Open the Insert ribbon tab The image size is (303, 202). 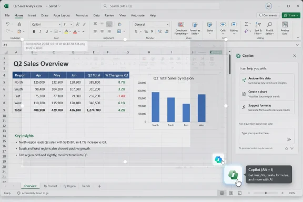32,15
